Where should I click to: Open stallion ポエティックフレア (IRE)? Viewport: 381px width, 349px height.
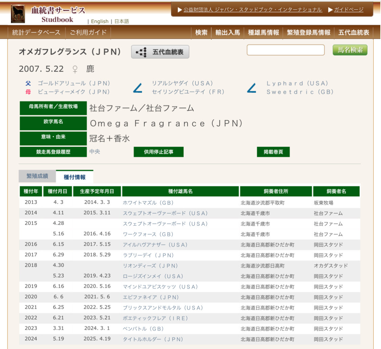pos(155,318)
